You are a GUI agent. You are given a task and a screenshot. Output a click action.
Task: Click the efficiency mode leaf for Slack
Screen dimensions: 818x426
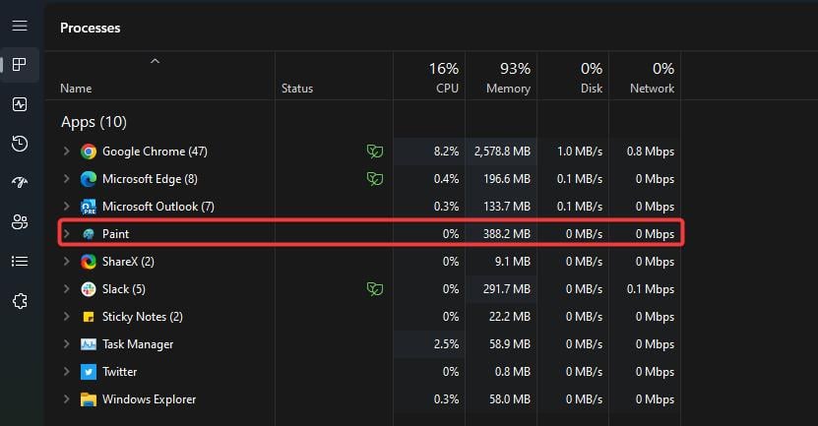373,289
